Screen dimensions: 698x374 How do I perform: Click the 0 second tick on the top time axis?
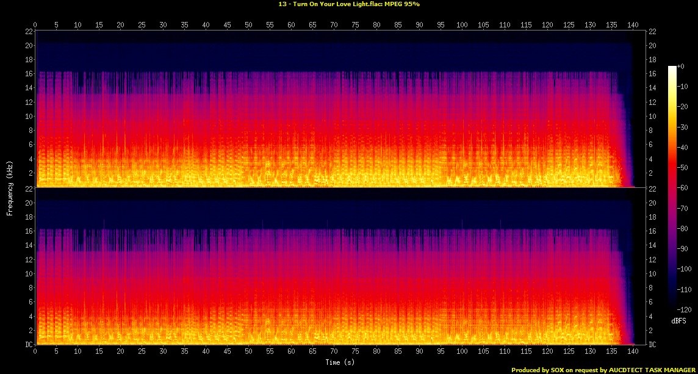coord(35,25)
